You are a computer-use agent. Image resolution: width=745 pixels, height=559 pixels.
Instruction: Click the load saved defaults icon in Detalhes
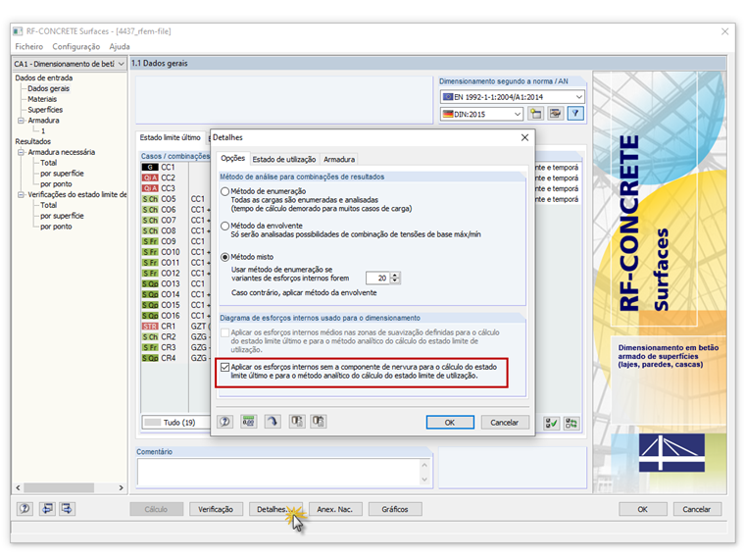tap(297, 422)
